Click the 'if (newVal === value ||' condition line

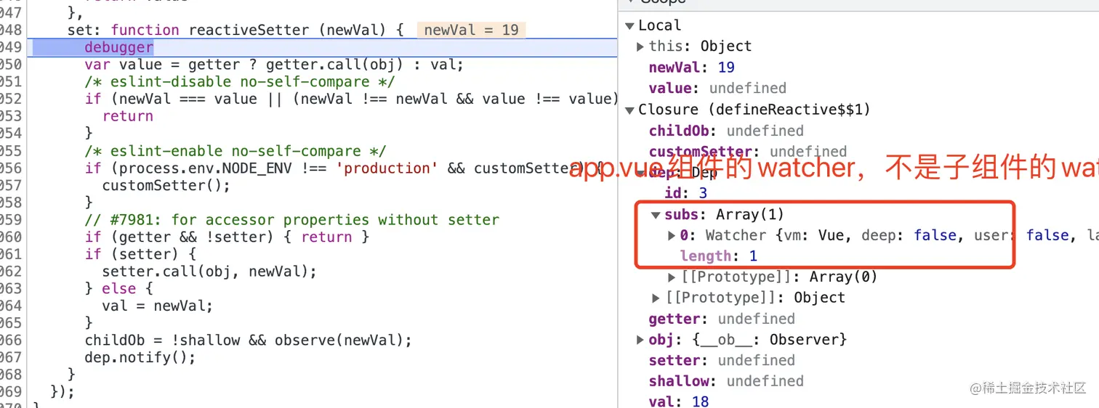[351, 99]
